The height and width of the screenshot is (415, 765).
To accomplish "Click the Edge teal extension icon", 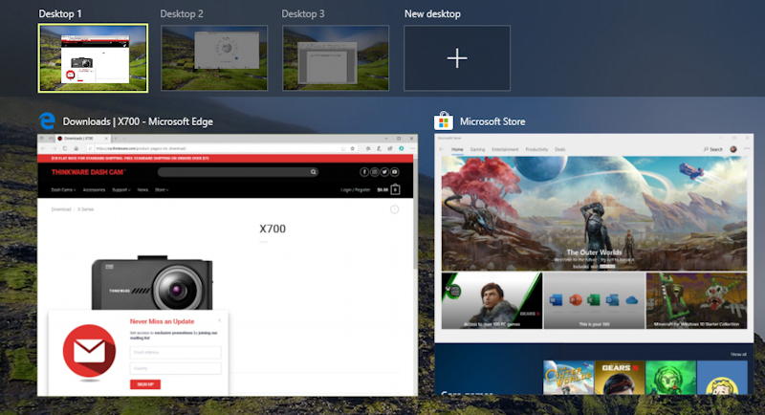I will (x=401, y=148).
